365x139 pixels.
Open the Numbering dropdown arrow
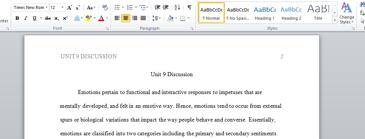point(136,7)
